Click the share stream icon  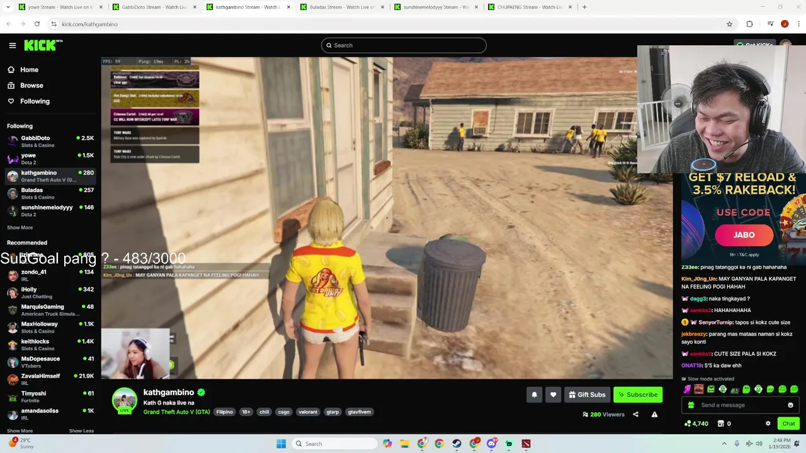tap(635, 414)
